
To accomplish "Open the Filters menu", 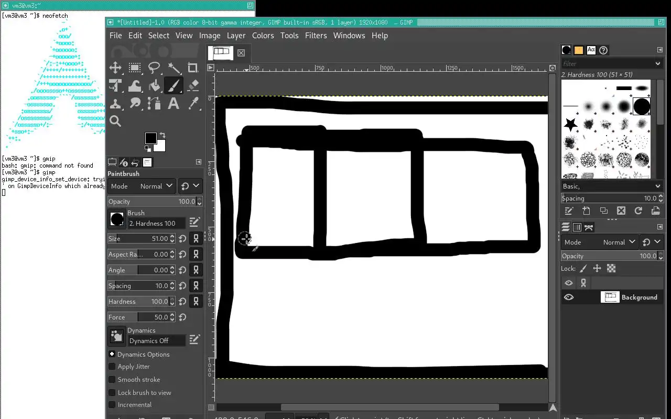I will (316, 36).
